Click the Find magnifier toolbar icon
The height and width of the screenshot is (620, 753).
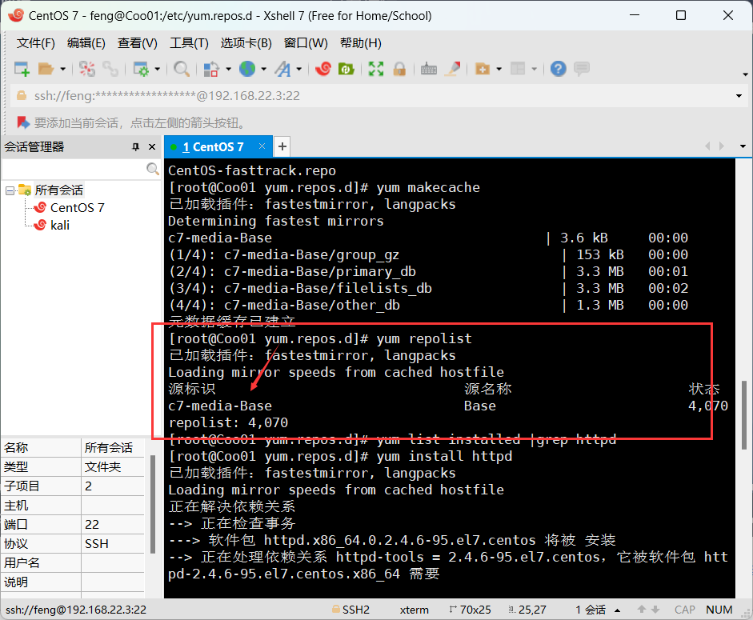click(182, 69)
